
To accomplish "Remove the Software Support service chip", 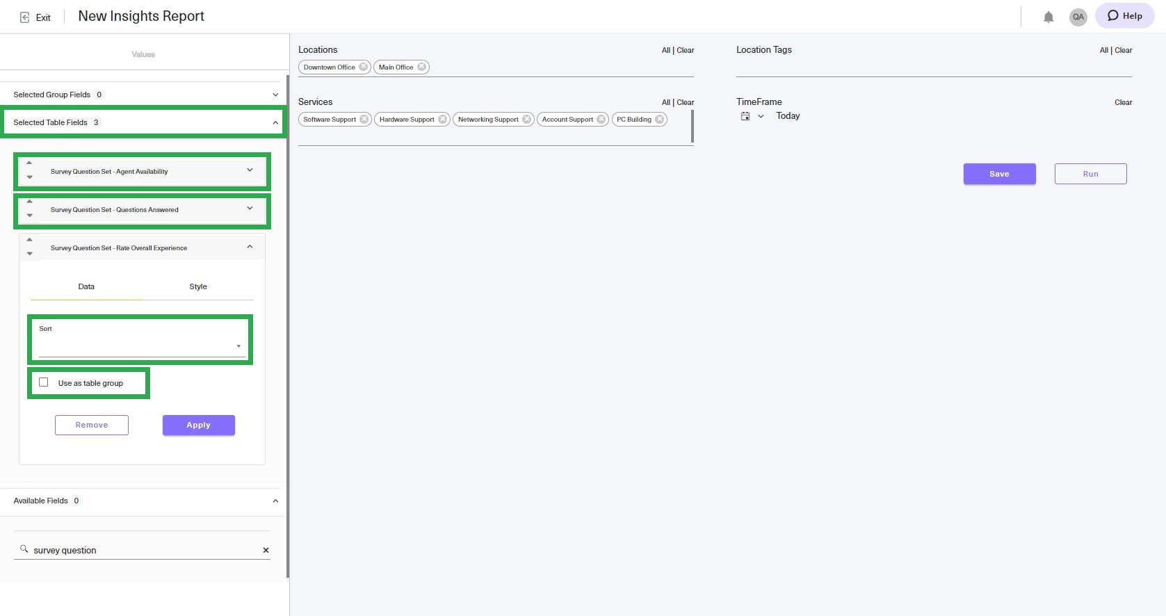I will [x=364, y=119].
